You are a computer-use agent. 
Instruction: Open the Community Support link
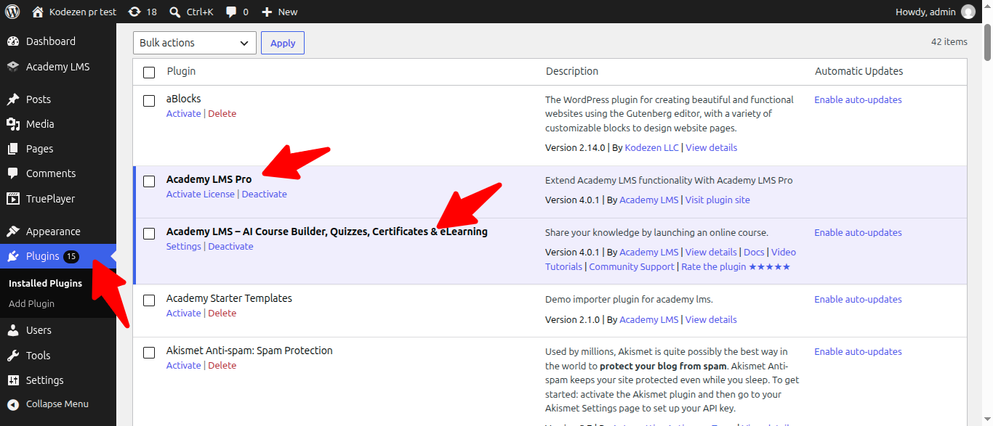click(x=632, y=266)
